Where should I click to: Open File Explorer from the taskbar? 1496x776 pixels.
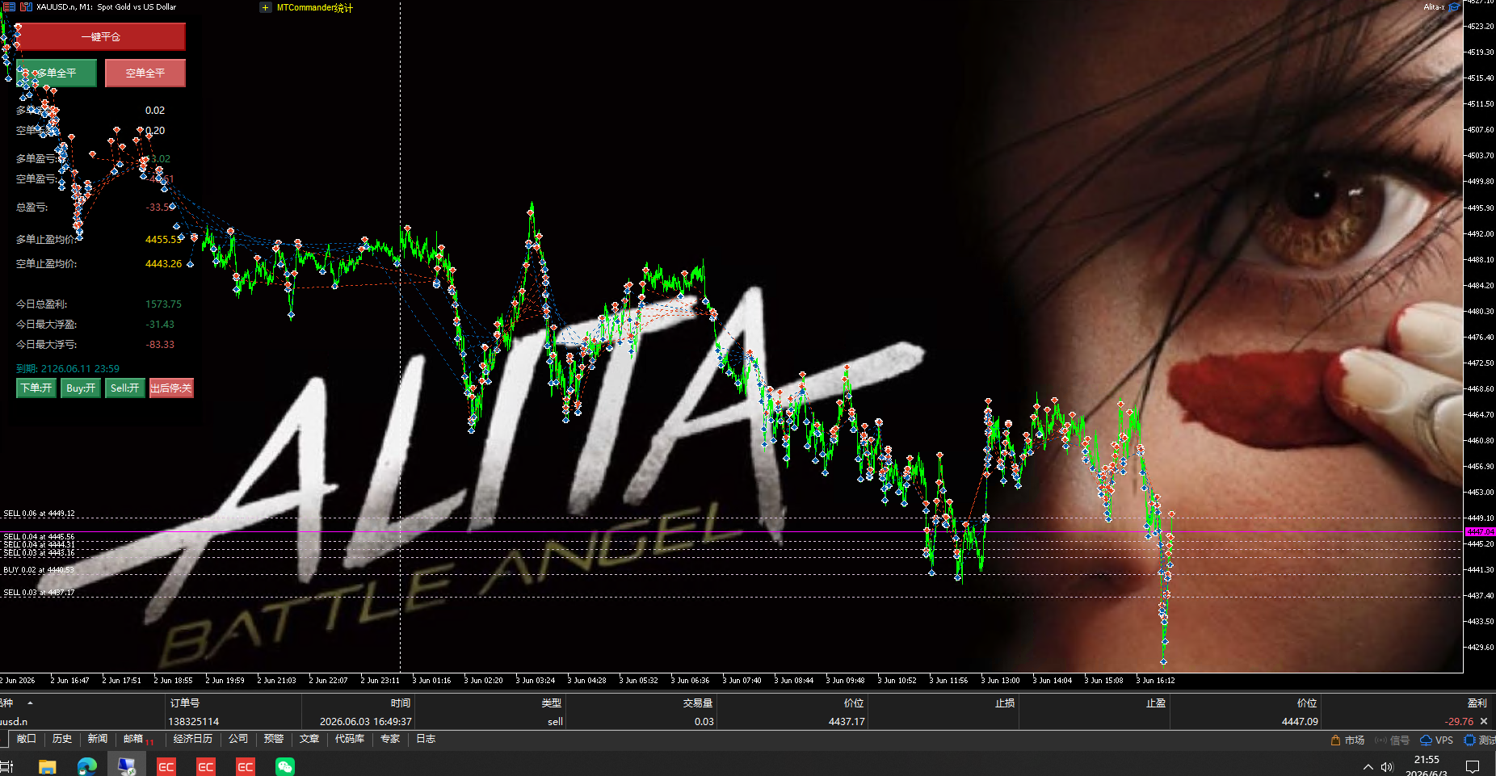click(x=47, y=766)
